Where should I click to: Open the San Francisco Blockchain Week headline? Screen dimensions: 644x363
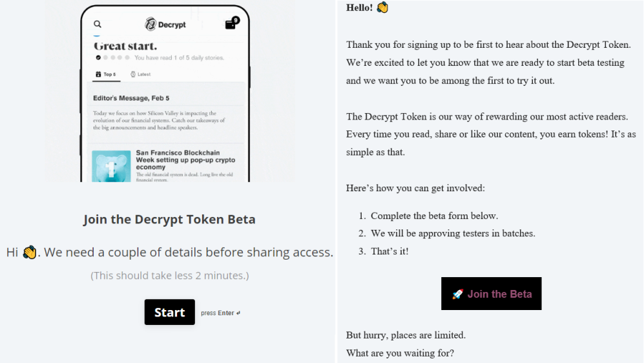pos(185,160)
